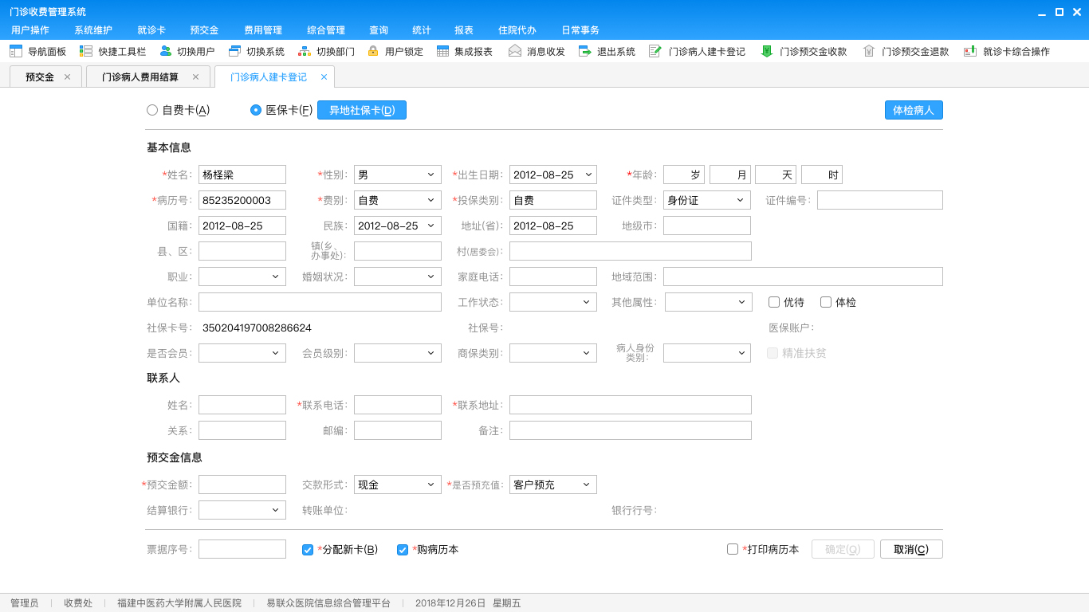
Task: Click the 切换系统 switch system icon
Action: (234, 51)
